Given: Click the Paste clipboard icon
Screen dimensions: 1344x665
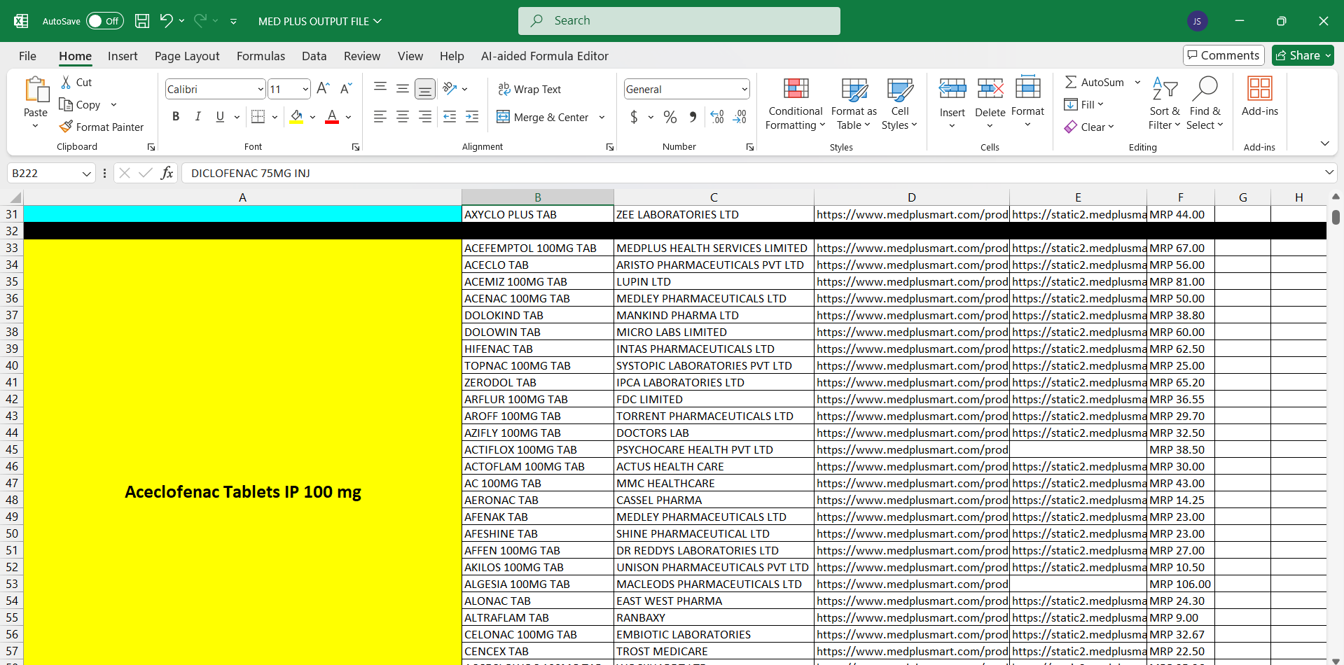Looking at the screenshot, I should 36,90.
